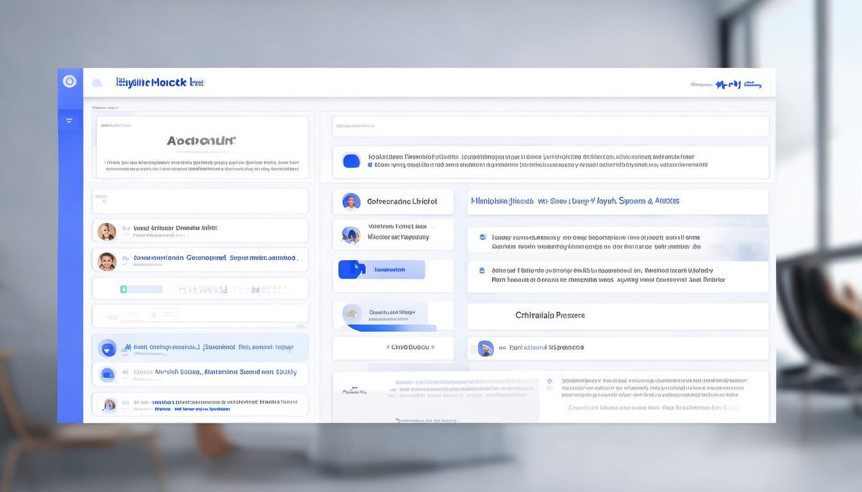Image resolution: width=862 pixels, height=492 pixels.
Task: Click the dark-haired person's avatar in the list
Action: point(106,261)
